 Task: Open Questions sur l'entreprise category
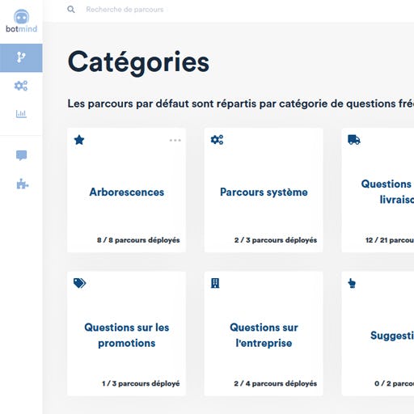[x=264, y=335]
